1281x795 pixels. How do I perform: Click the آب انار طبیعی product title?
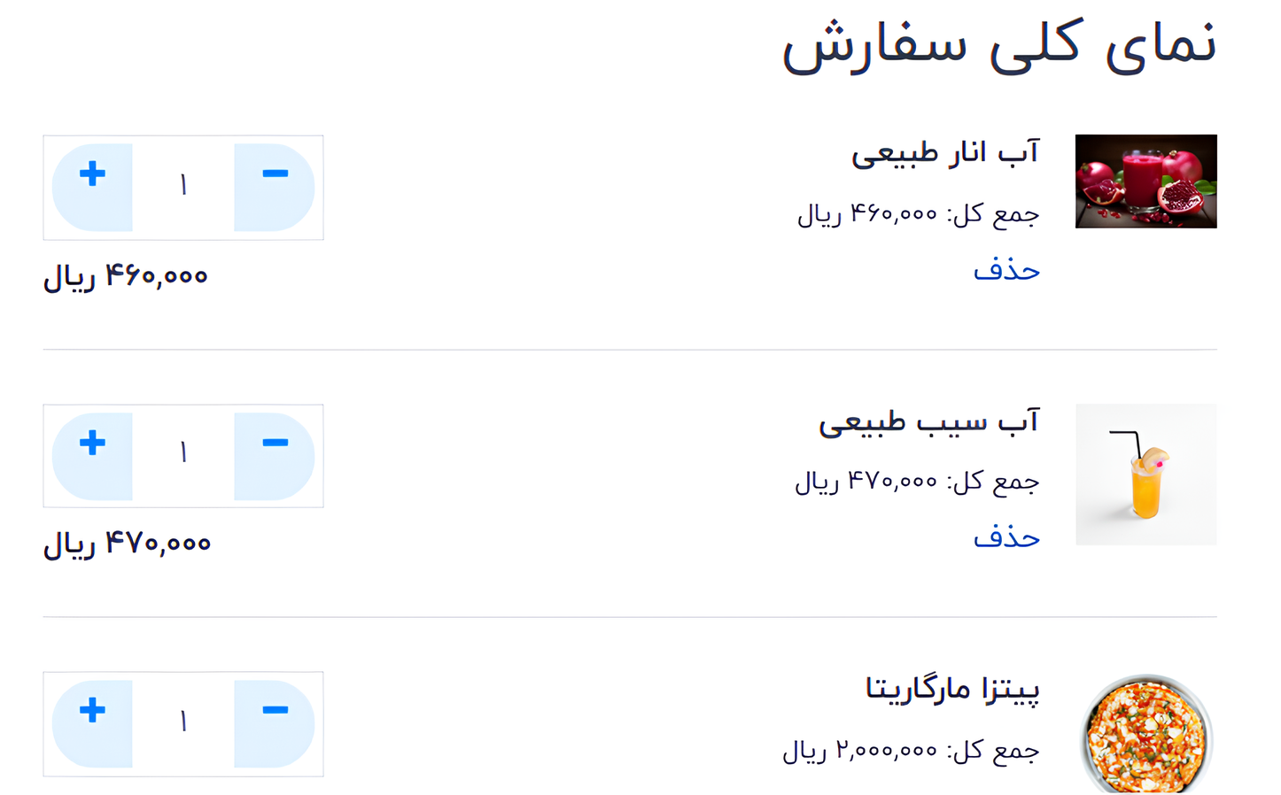pos(944,153)
